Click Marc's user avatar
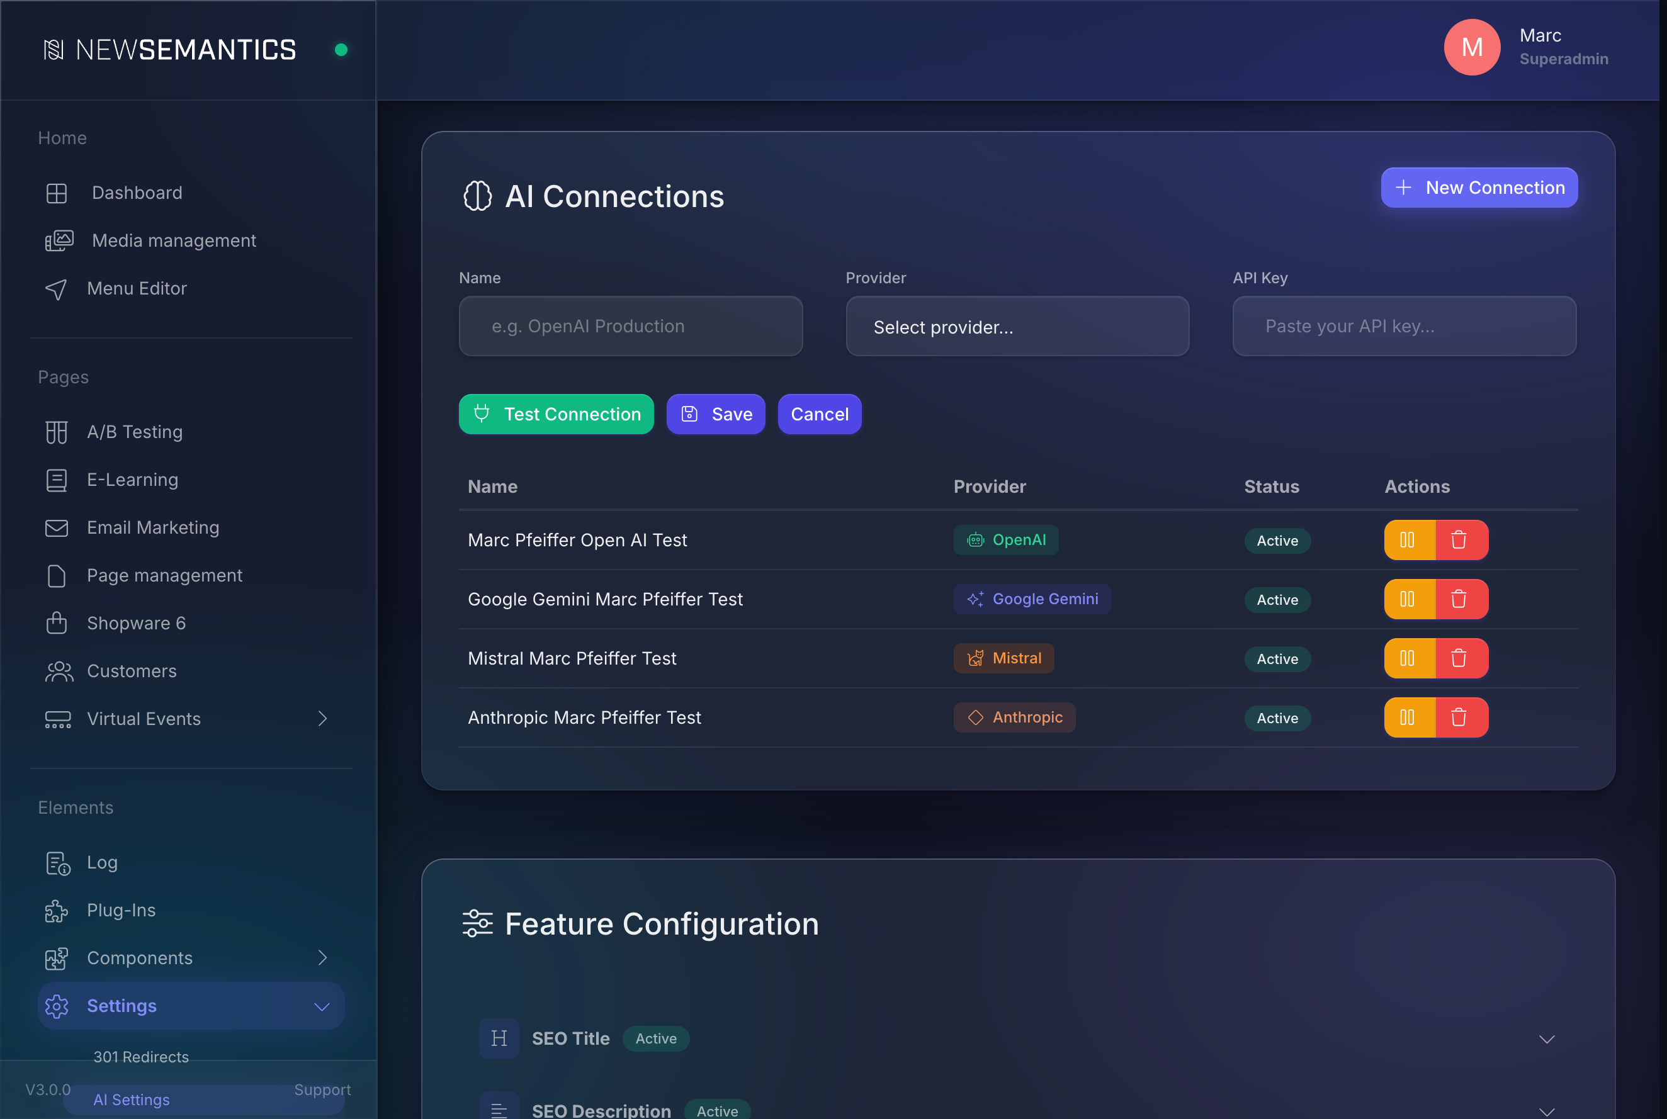1667x1119 pixels. pyautogui.click(x=1472, y=47)
